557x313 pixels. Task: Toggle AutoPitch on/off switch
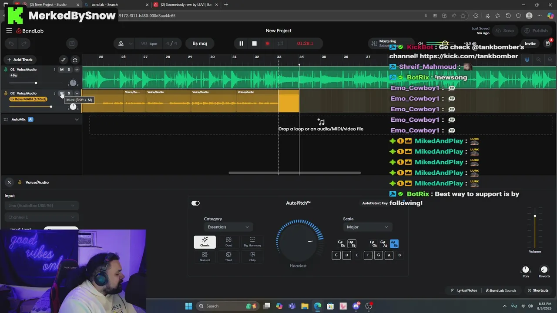click(x=195, y=203)
